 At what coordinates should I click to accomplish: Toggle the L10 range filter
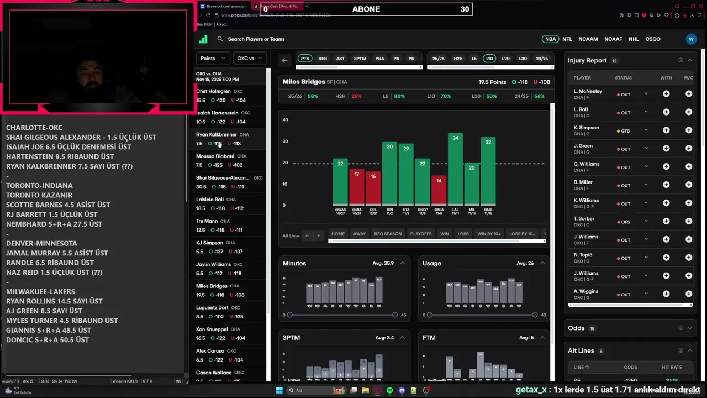489,59
